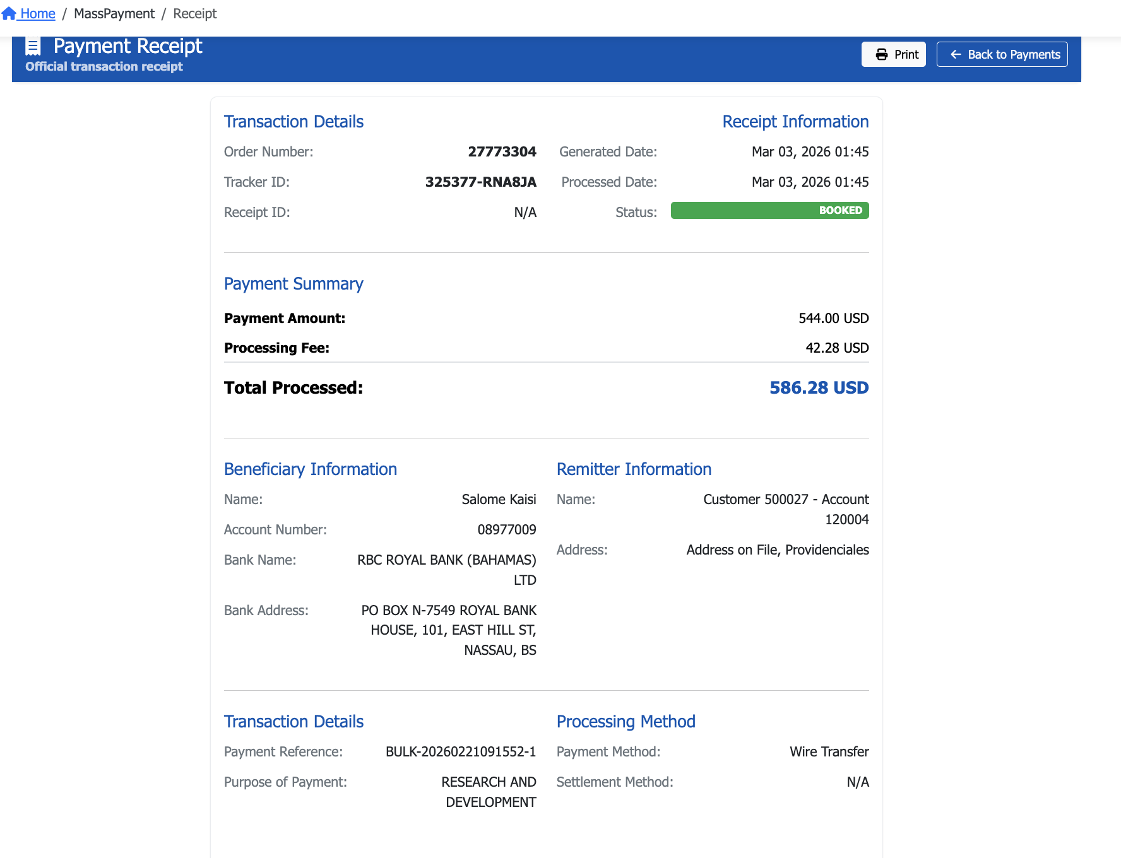Go back via Back to Payments text
This screenshot has width=1121, height=858.
point(1014,55)
